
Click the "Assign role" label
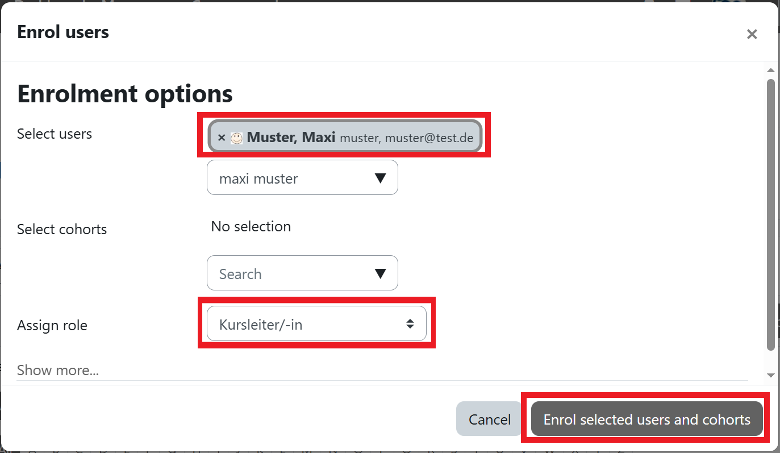tap(52, 326)
